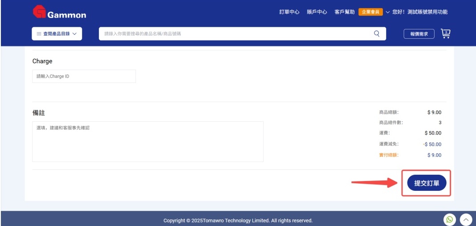The height and width of the screenshot is (226, 476).
Task: Click the Charge ID input field
Action: (x=84, y=76)
